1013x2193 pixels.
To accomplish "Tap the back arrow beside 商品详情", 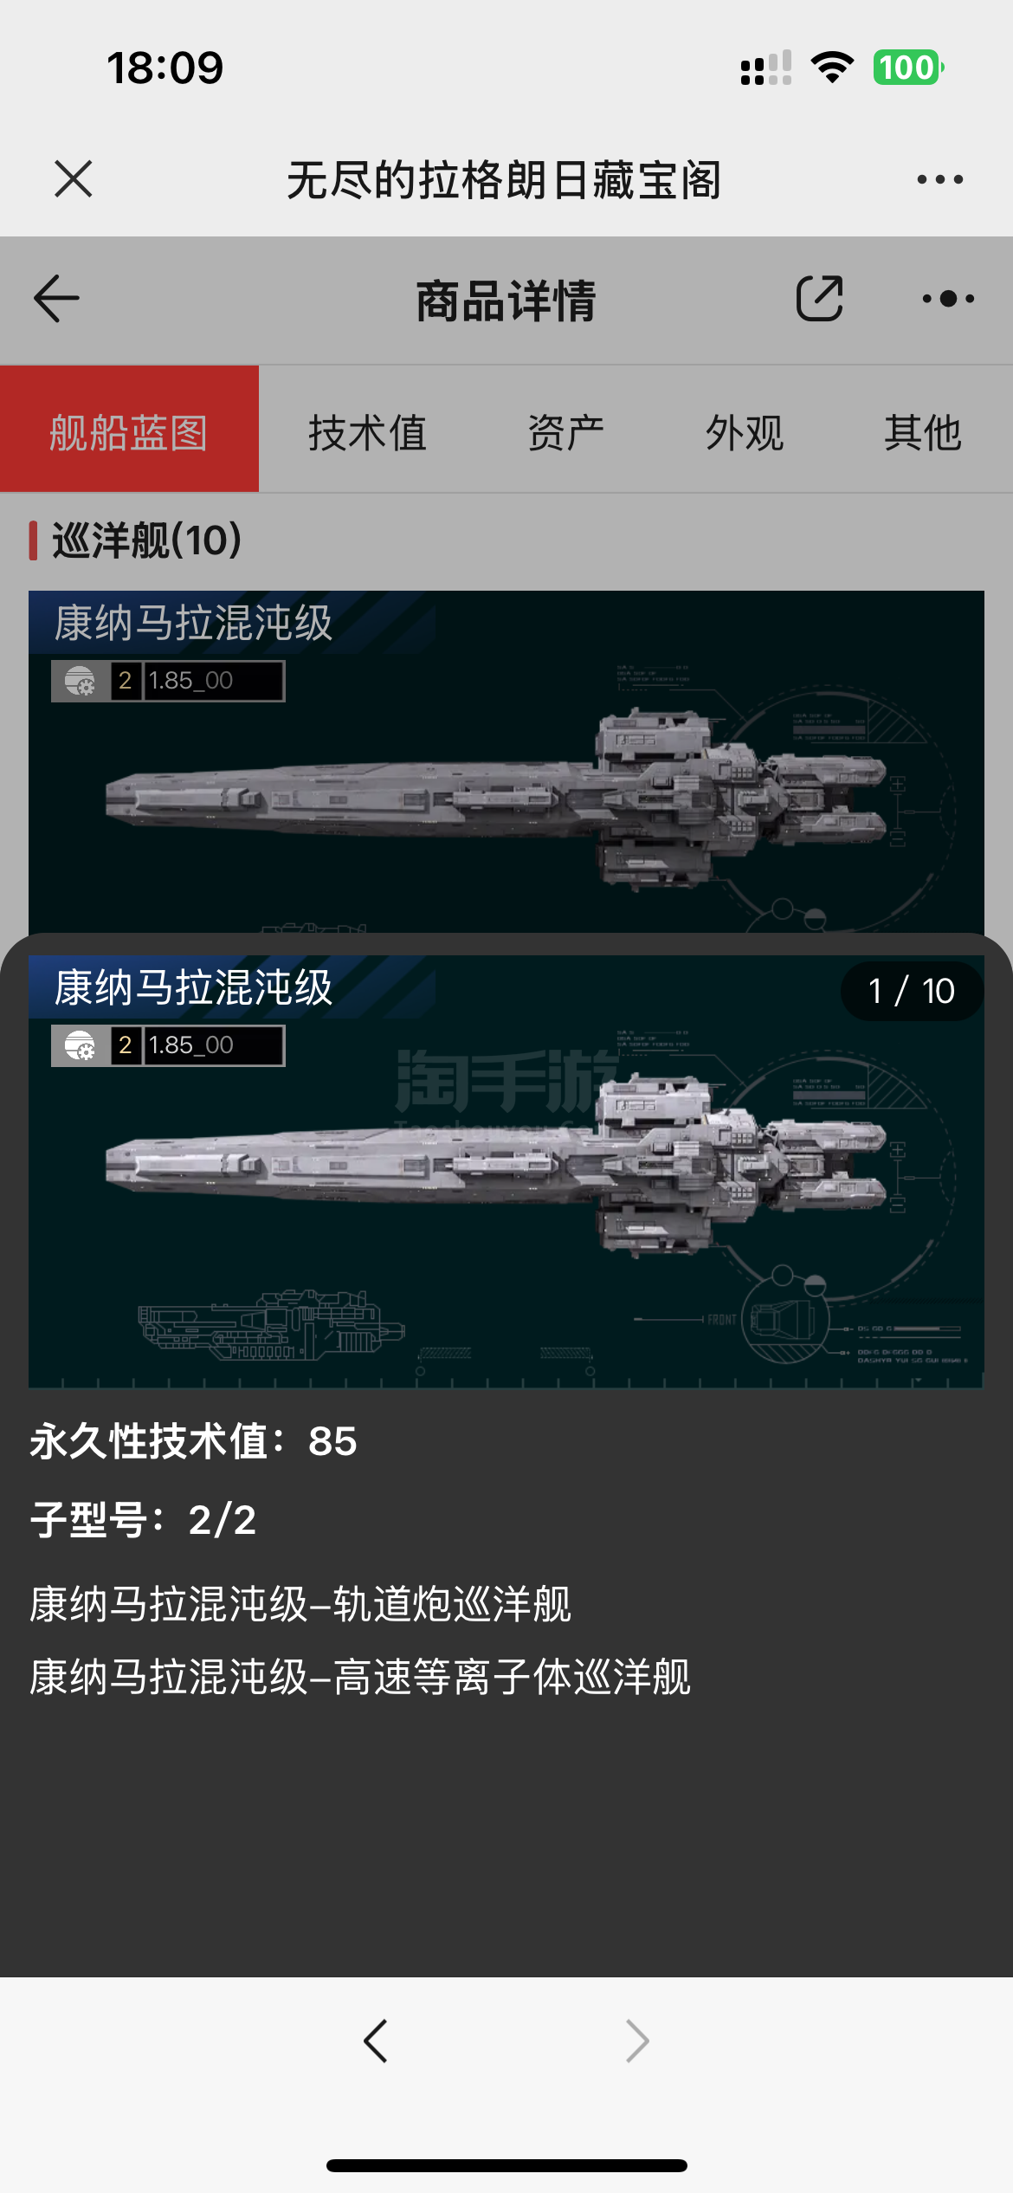I will point(56,299).
